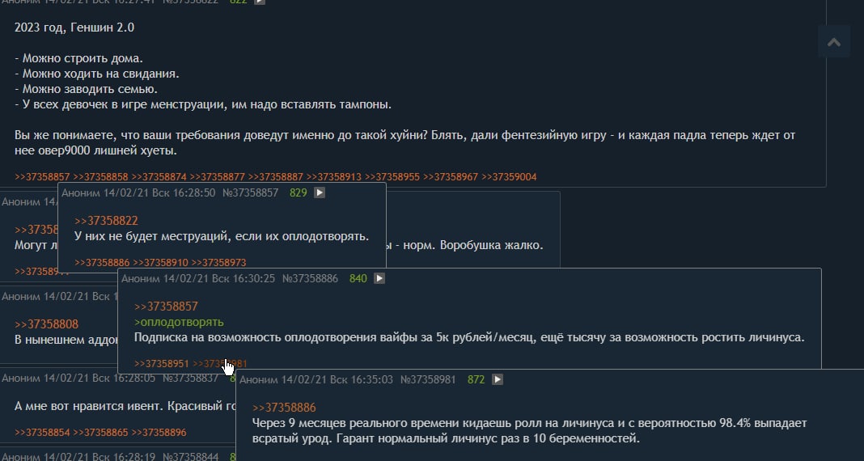The height and width of the screenshot is (461, 864).
Task: Open reply link >>37358973
Action: click(x=218, y=263)
